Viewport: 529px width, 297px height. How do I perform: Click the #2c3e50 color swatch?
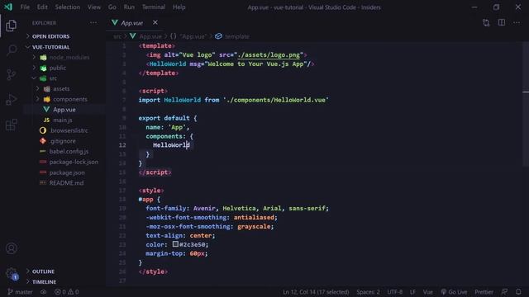pyautogui.click(x=175, y=244)
